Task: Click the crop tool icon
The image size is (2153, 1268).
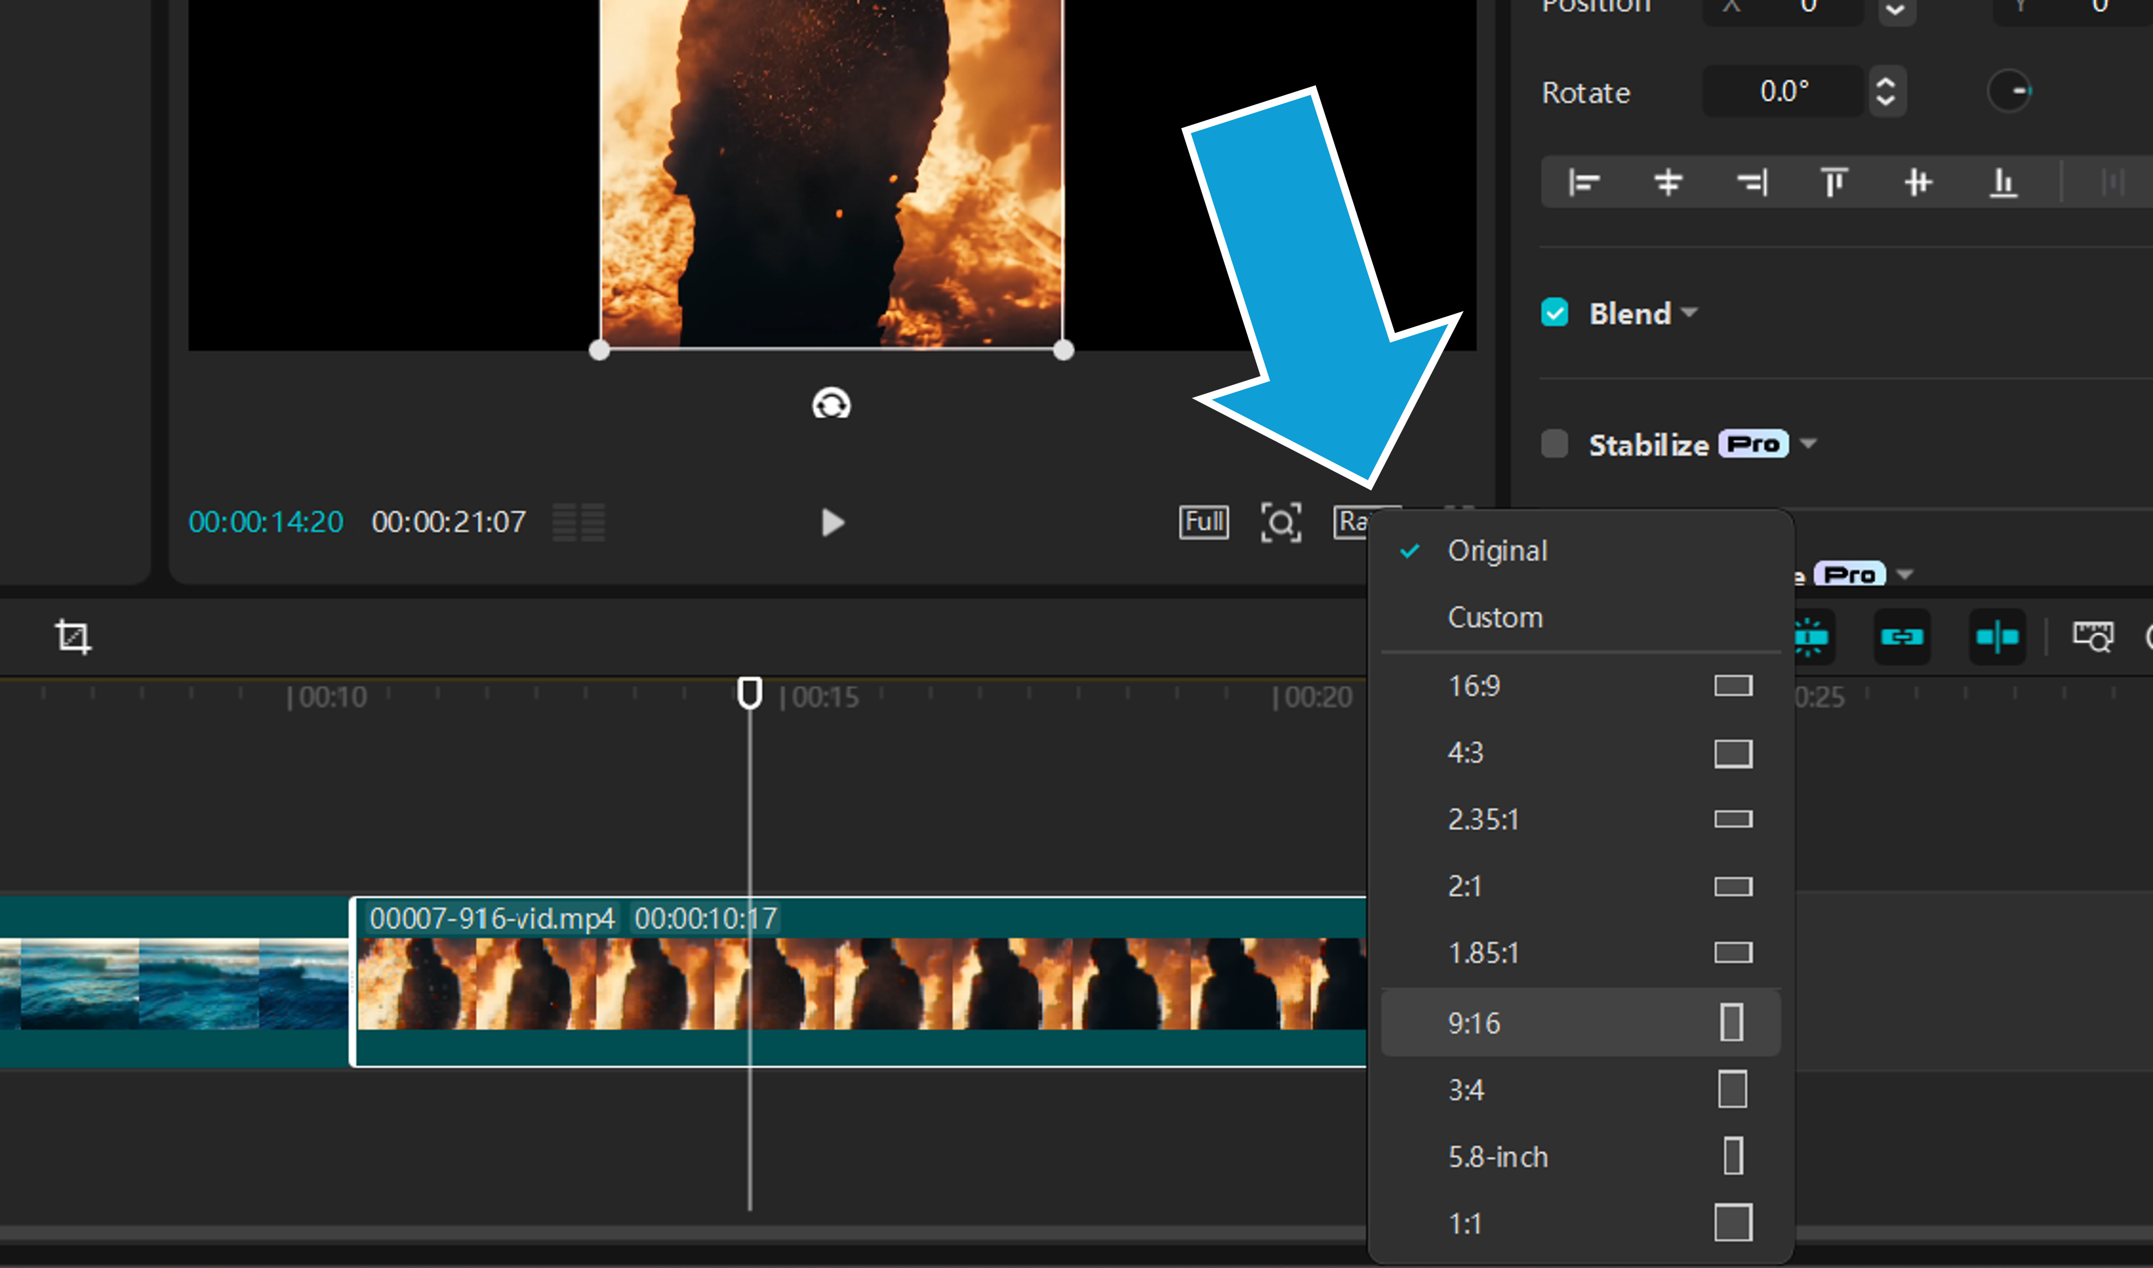Action: pyautogui.click(x=73, y=636)
